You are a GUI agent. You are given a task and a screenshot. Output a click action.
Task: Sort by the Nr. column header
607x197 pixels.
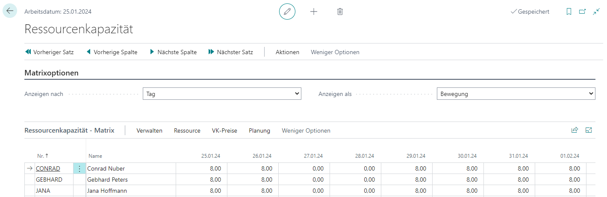pos(43,156)
